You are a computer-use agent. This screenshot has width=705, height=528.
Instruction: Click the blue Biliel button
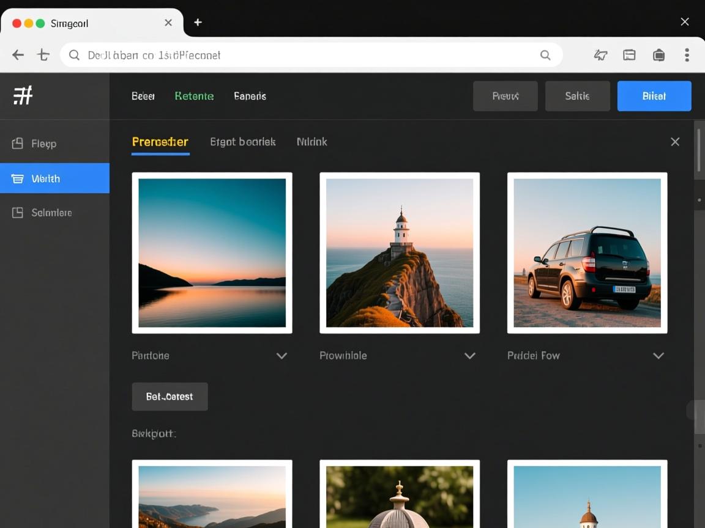tap(654, 96)
